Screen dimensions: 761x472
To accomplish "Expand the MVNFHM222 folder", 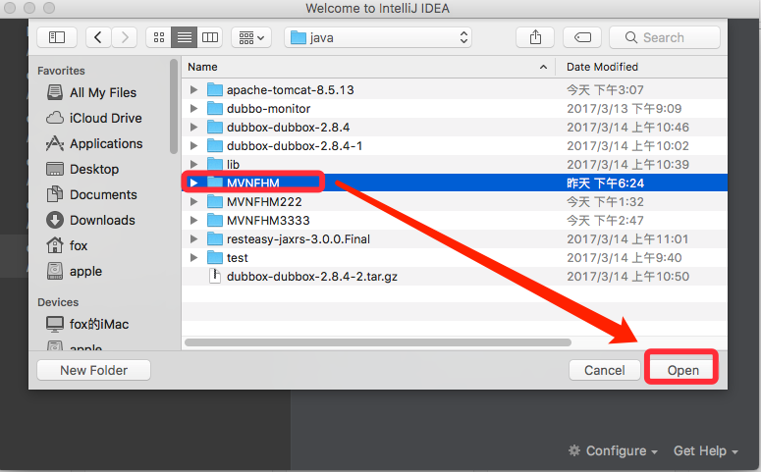I will pos(193,202).
